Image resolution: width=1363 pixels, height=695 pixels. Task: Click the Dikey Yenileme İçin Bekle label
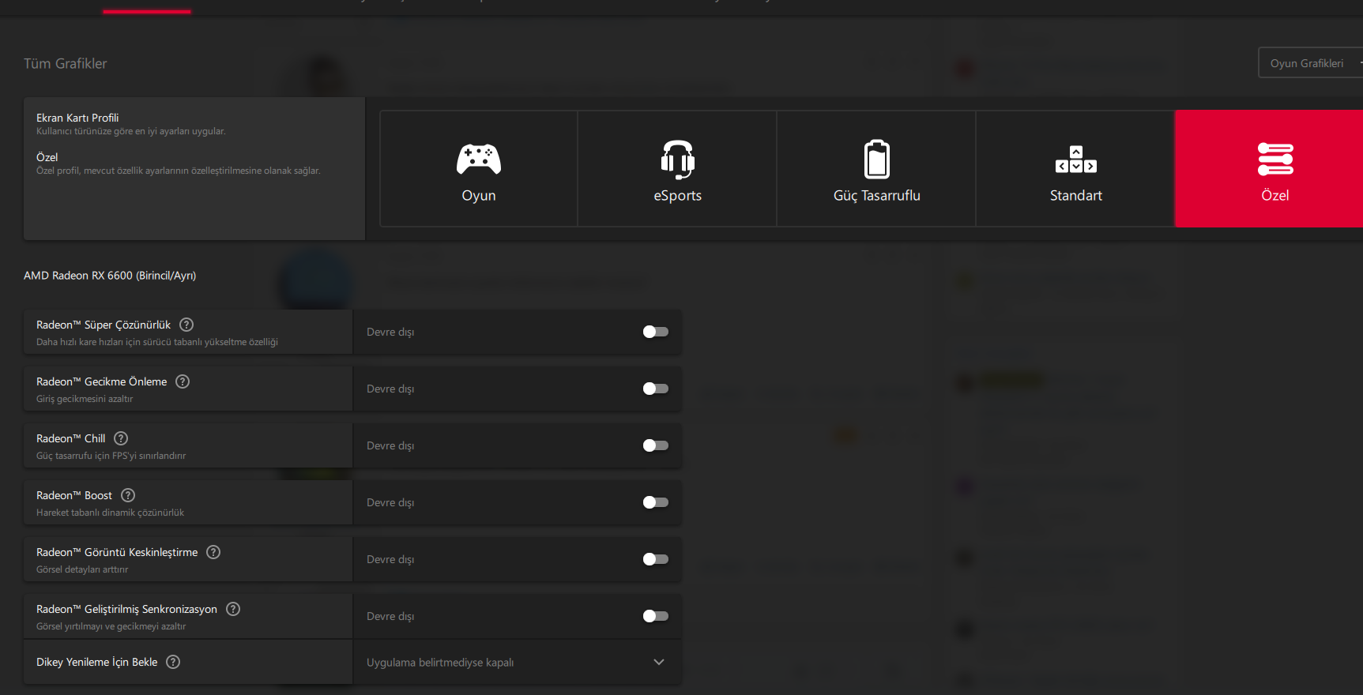97,662
